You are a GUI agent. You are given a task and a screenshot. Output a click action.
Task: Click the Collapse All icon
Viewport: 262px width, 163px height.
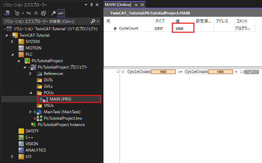[36, 13]
